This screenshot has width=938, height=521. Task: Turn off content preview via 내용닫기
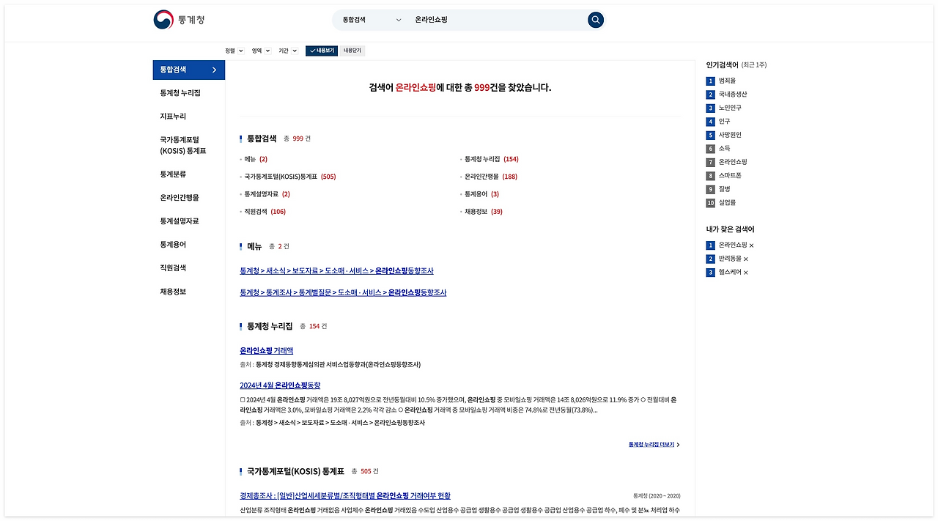tap(353, 51)
